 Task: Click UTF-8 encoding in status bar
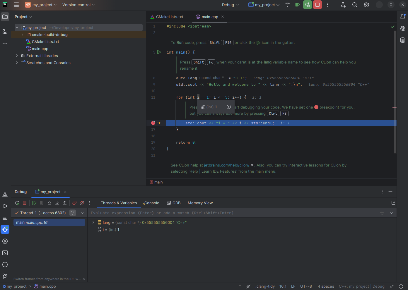(306, 286)
